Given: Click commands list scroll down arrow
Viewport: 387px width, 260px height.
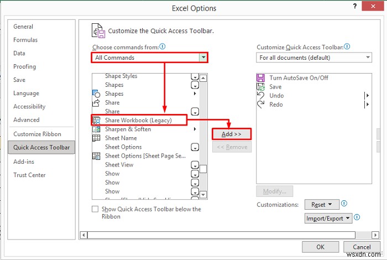Looking at the screenshot, I should pyautogui.click(x=203, y=195).
